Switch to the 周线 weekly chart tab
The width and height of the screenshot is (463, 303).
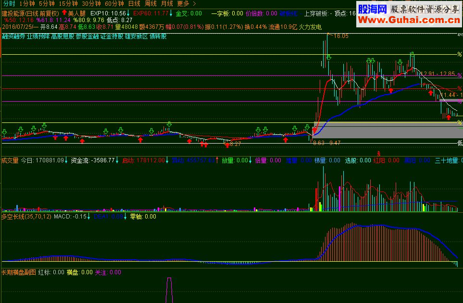(150, 3)
